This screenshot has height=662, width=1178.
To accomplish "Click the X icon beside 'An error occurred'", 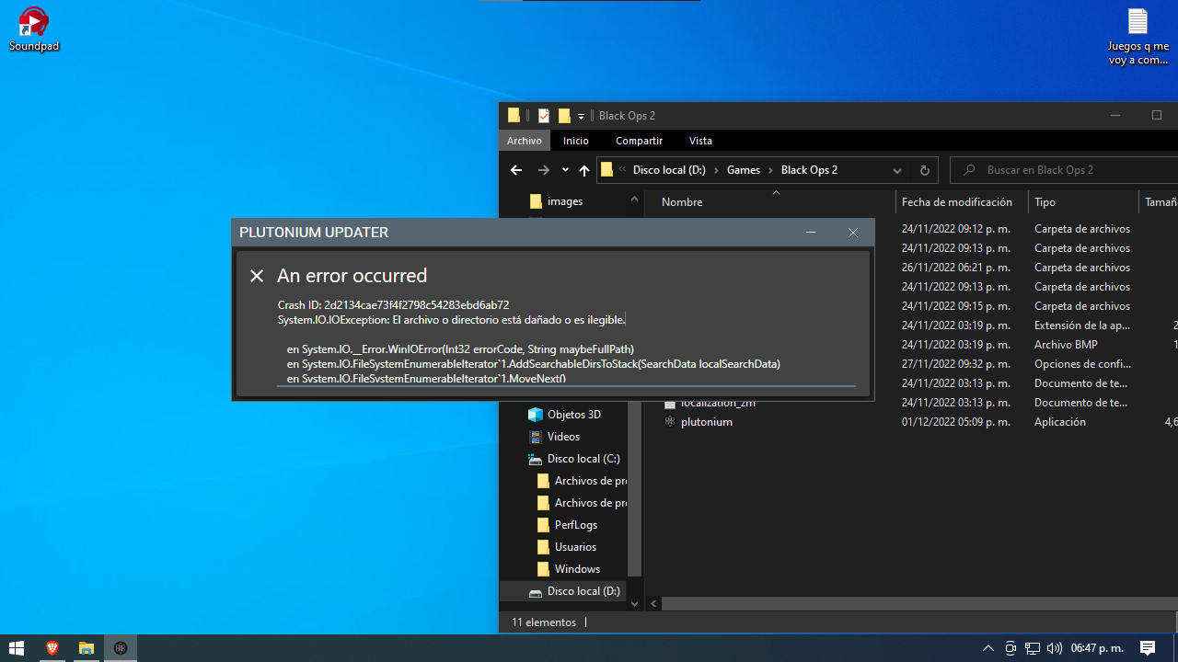I will coord(257,276).
